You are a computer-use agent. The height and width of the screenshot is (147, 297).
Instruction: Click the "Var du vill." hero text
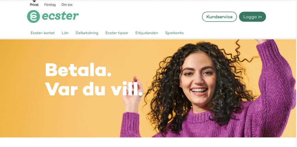click(94, 89)
